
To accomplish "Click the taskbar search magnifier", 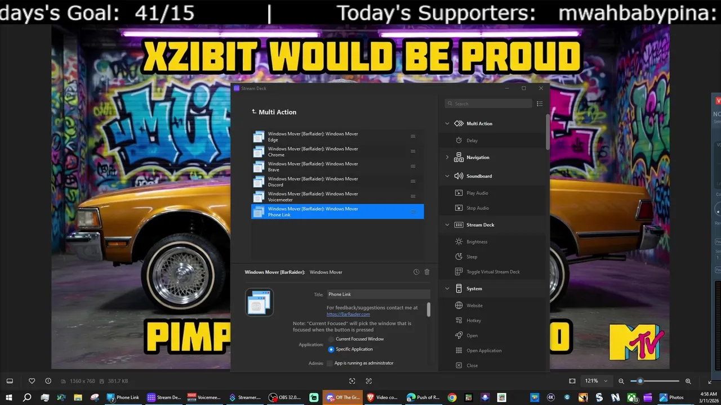I will pos(26,397).
